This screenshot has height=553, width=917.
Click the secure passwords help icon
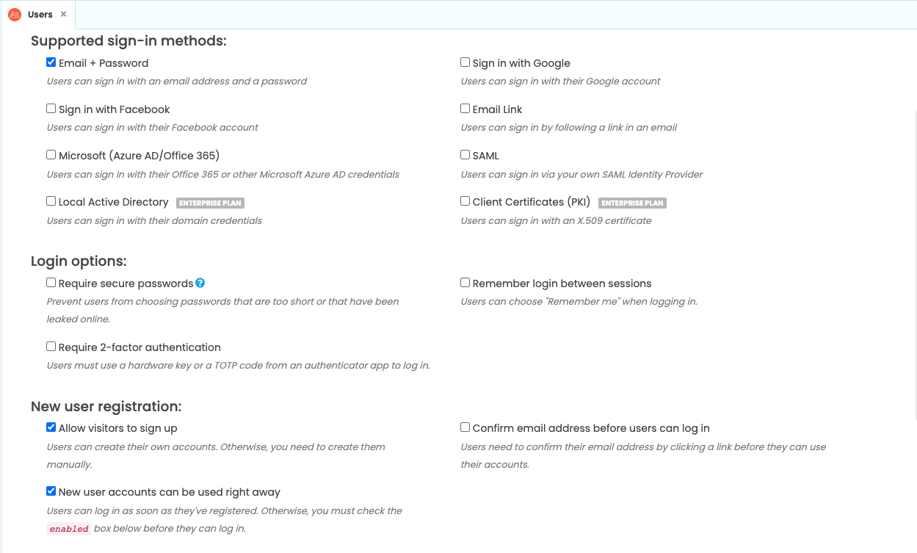click(x=200, y=283)
